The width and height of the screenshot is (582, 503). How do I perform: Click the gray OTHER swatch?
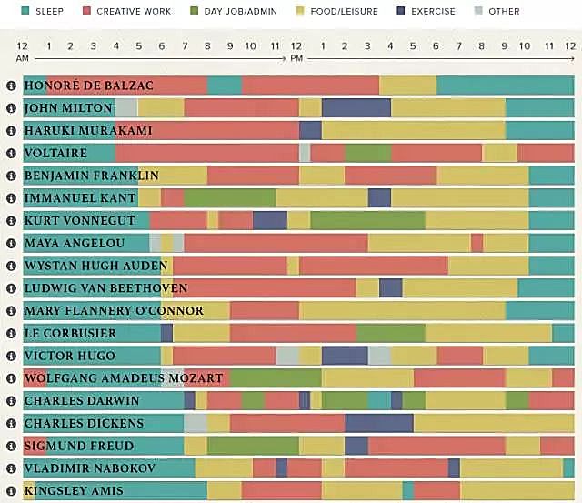pos(478,11)
